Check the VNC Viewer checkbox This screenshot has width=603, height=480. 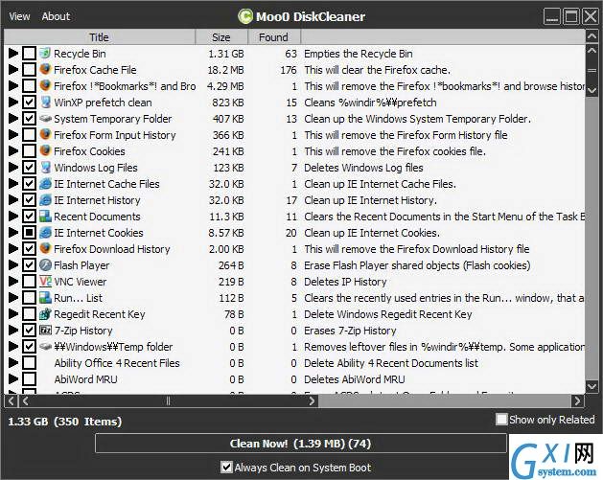pos(29,281)
